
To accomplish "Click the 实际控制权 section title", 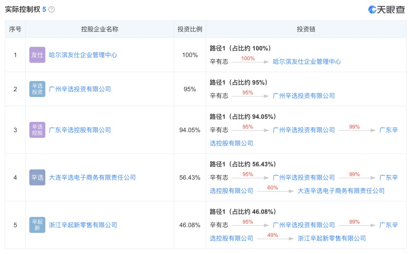I will click(22, 10).
